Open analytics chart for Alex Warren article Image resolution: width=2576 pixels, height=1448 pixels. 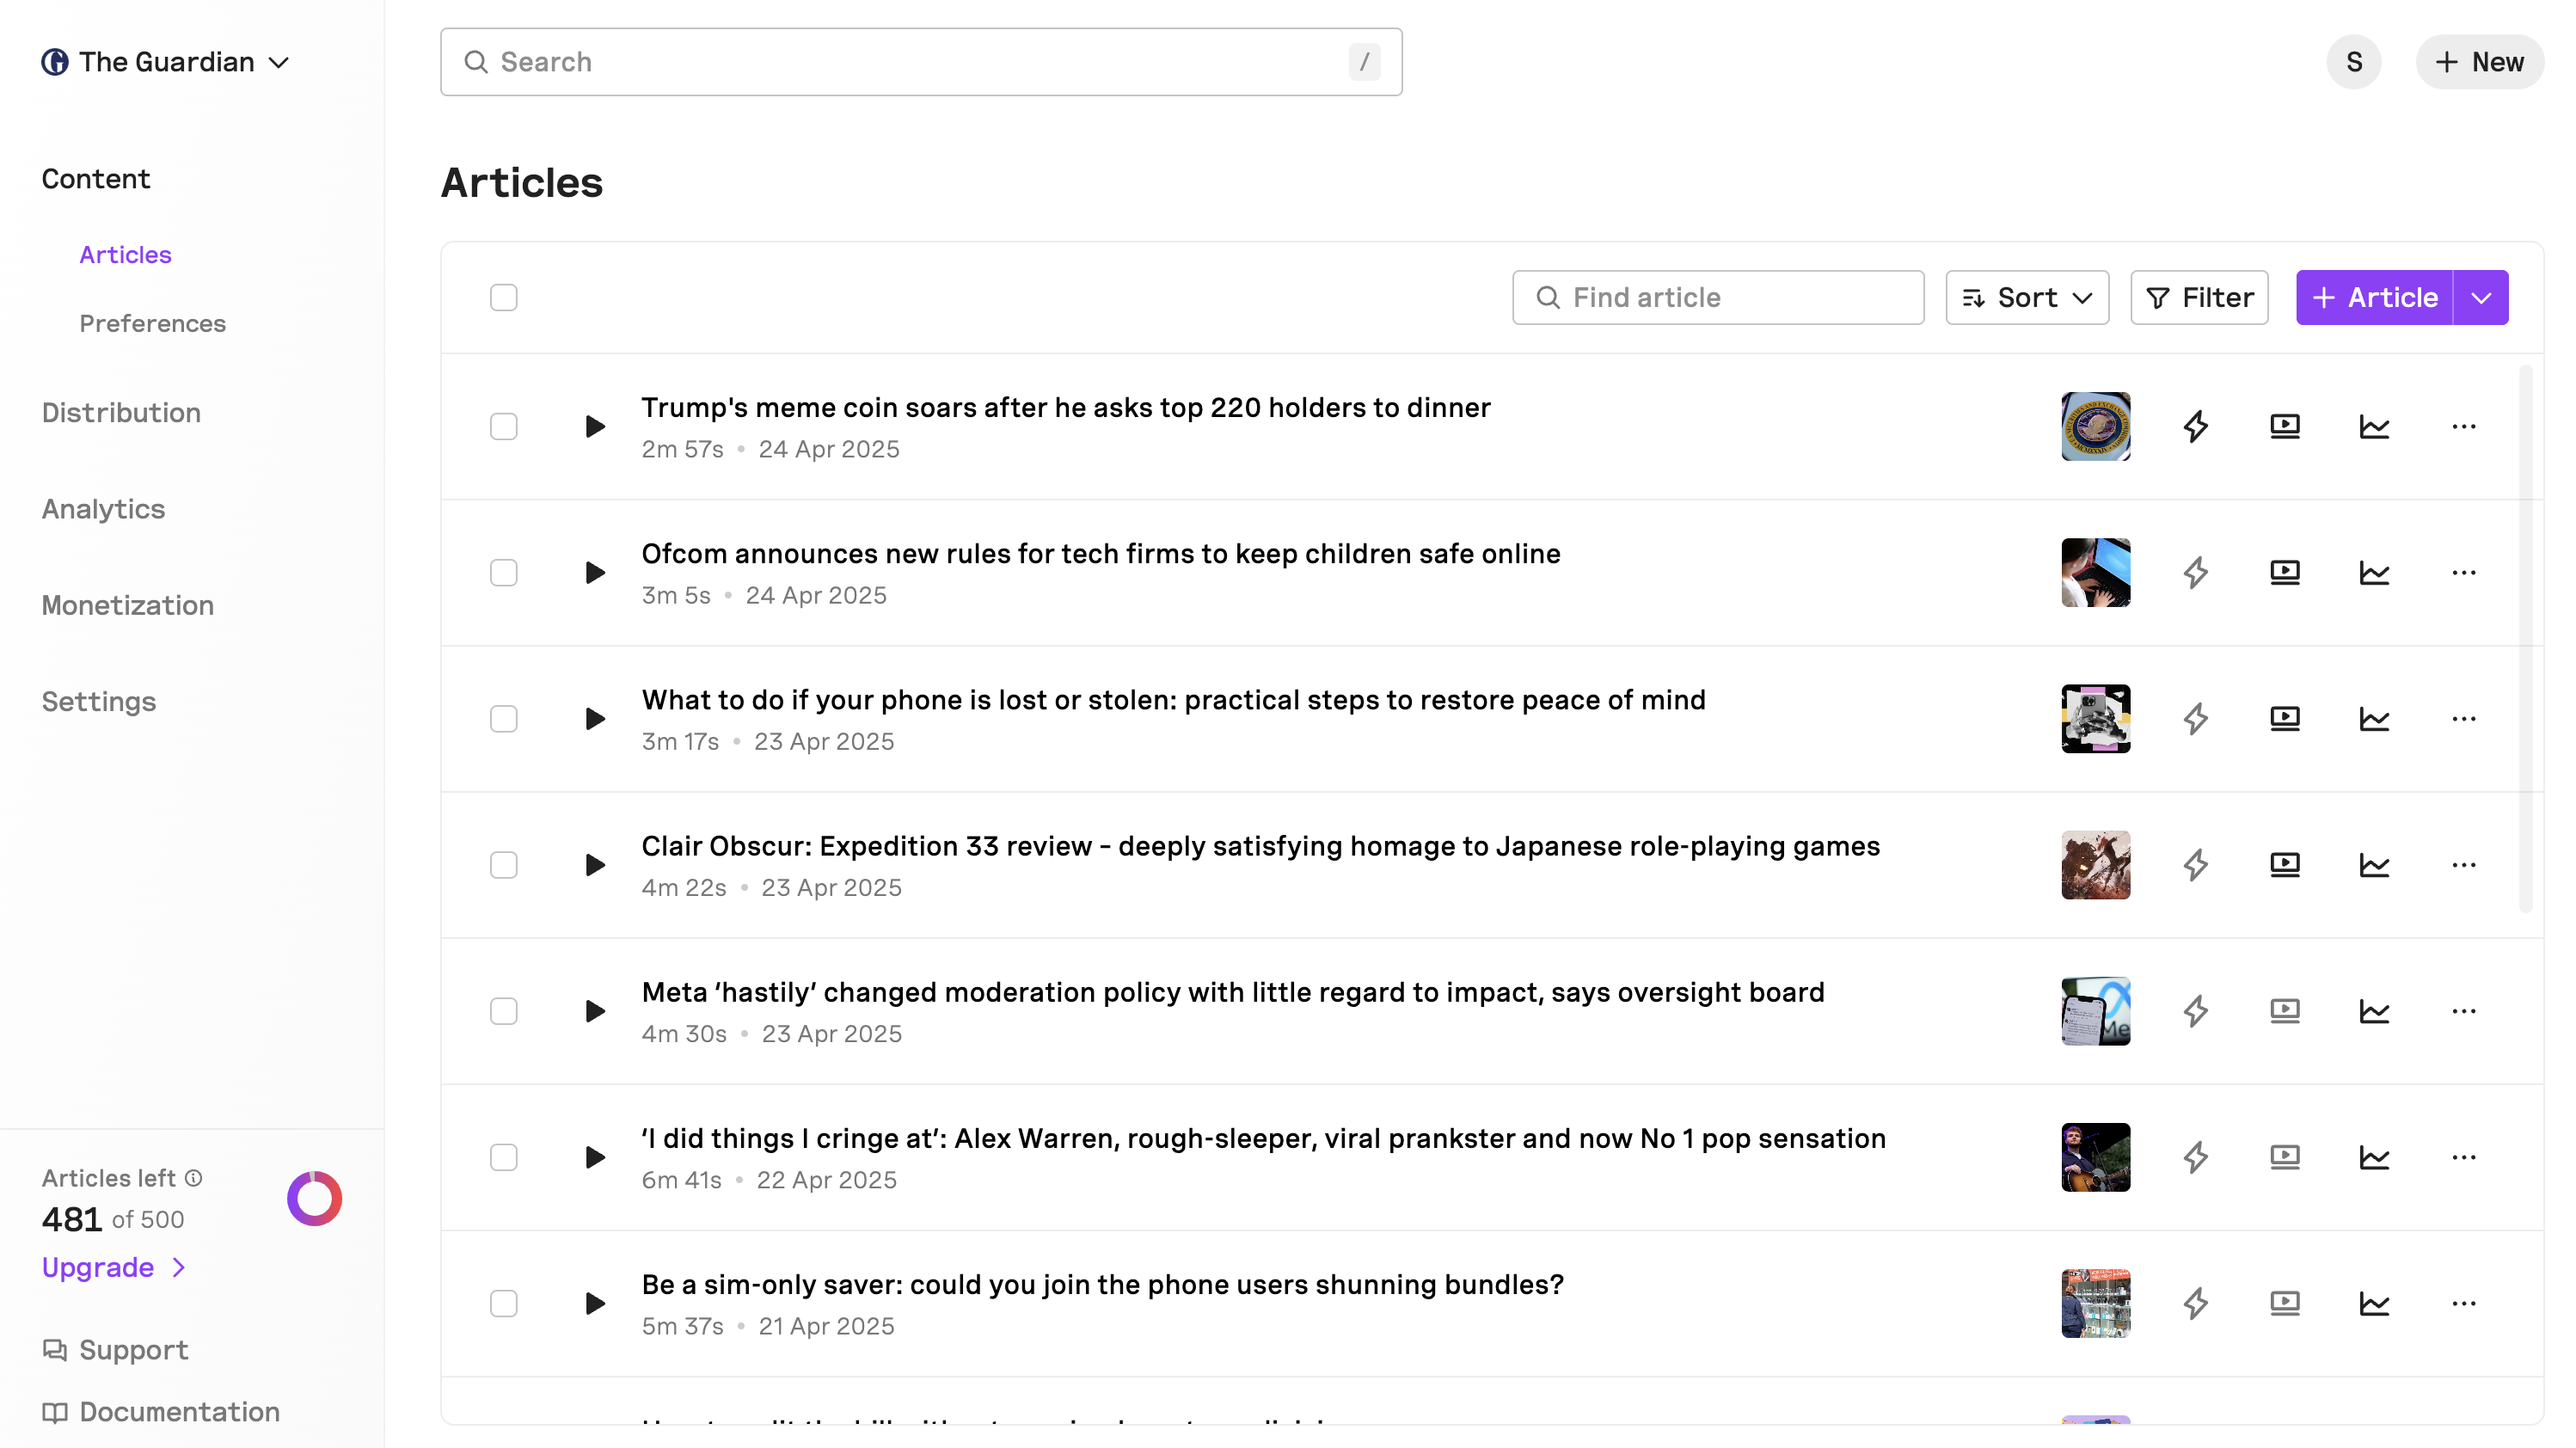click(2374, 1157)
